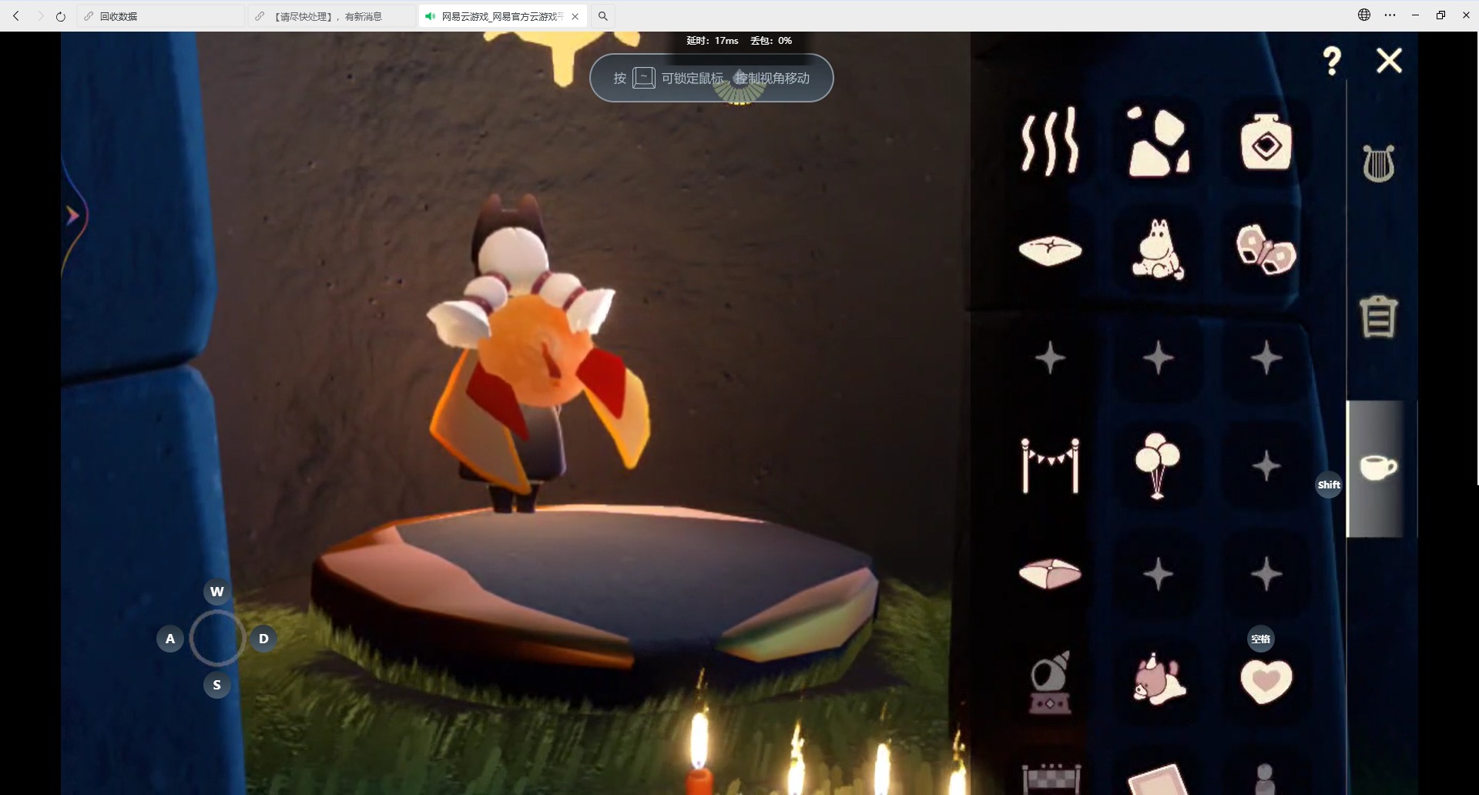Open the harp instruments category
1479x795 pixels.
pos(1379,163)
